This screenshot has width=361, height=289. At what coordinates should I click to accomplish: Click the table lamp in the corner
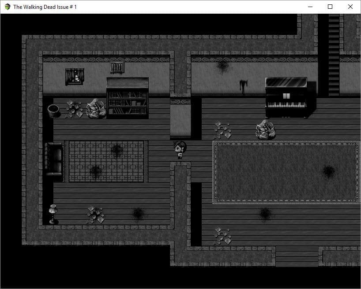[x=53, y=214]
